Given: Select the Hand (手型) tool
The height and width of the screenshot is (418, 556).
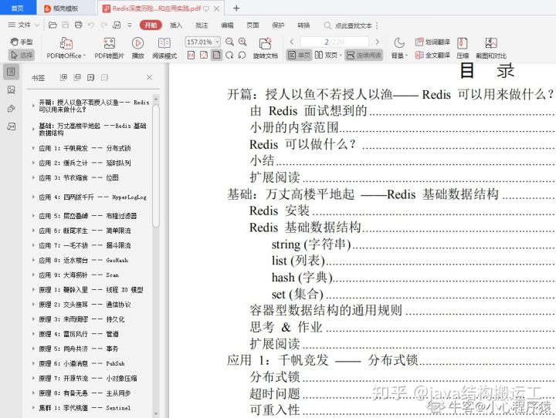Looking at the screenshot, I should [x=22, y=42].
